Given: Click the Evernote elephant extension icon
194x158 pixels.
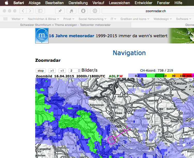Looking at the screenshot, I should [x=71, y=11].
